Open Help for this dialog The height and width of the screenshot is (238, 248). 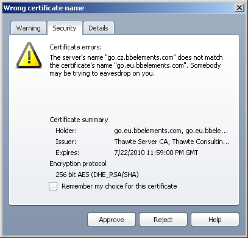[x=215, y=220]
